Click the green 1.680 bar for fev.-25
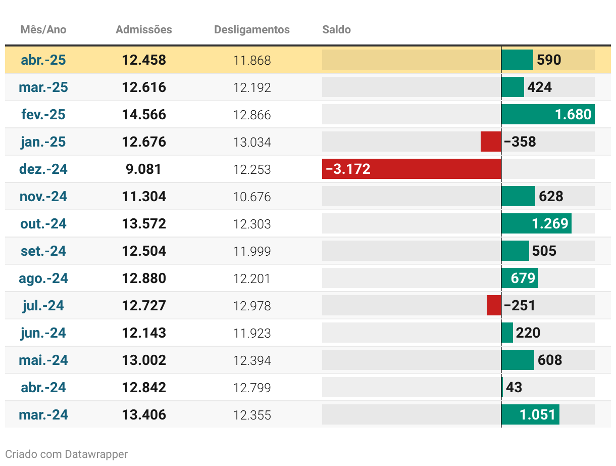616x466 pixels. tap(548, 114)
